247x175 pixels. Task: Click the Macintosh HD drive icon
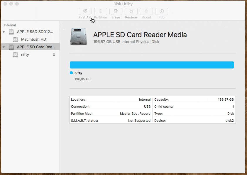15,39
